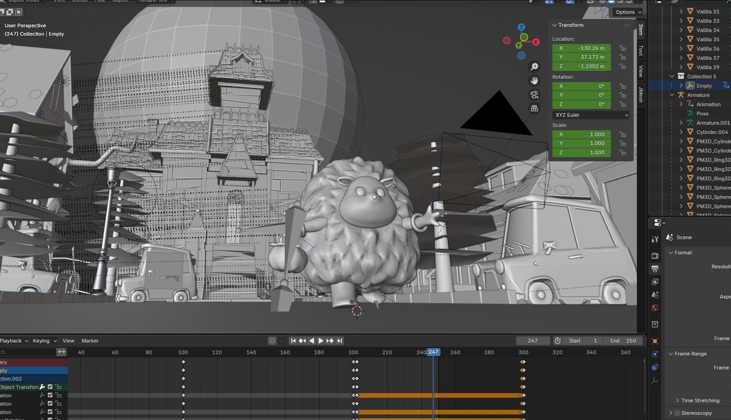Toggle lock on Location Z

pos(622,66)
